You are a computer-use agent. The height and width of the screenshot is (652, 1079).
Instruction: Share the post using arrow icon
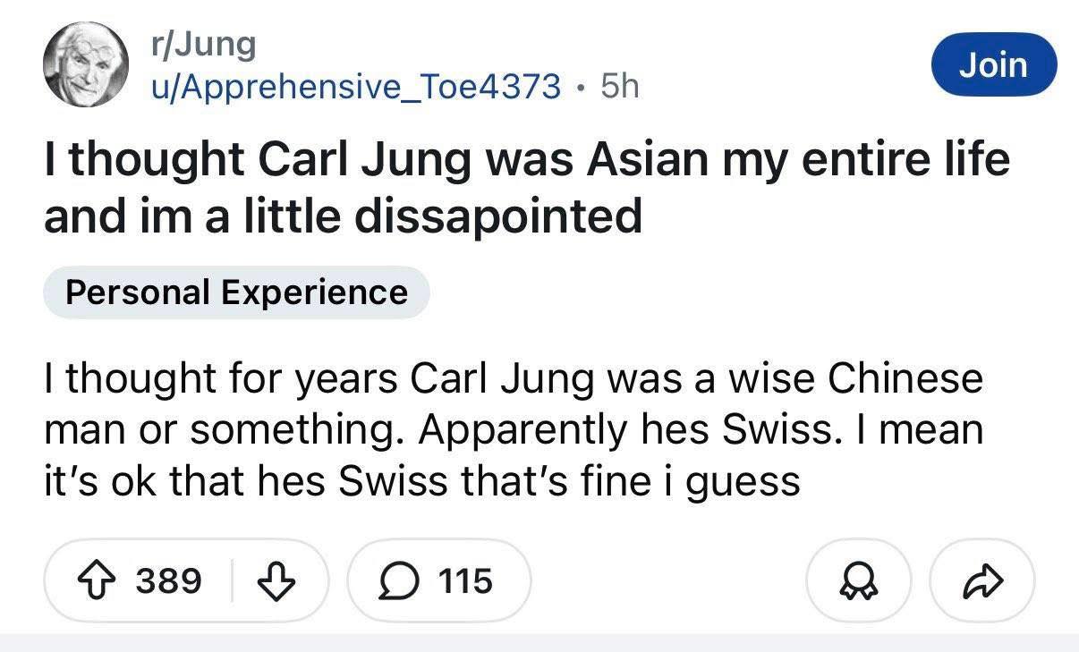tap(982, 581)
